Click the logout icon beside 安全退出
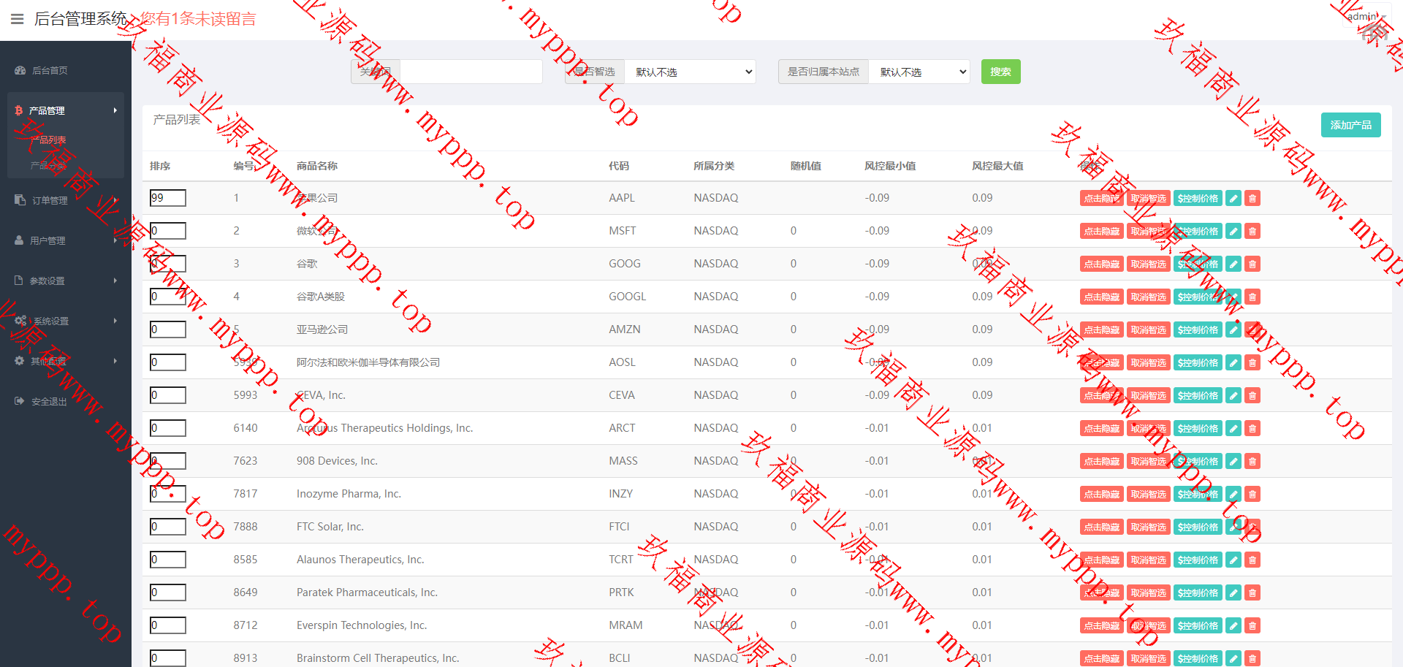Image resolution: width=1403 pixels, height=667 pixels. 20,401
